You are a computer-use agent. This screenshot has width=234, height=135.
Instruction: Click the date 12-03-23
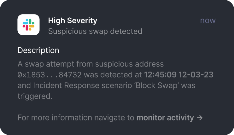click(x=196, y=75)
